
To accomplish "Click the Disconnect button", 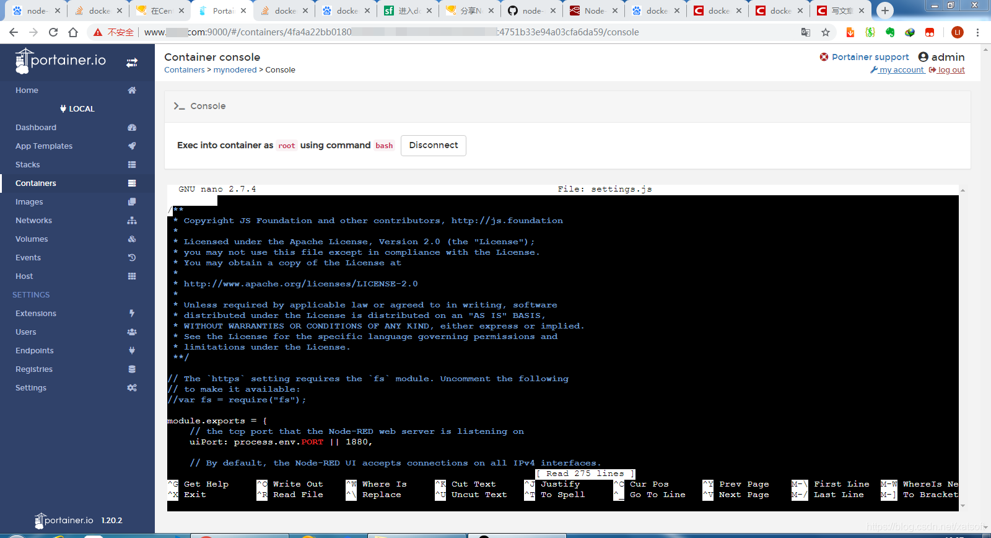I will pyautogui.click(x=434, y=145).
